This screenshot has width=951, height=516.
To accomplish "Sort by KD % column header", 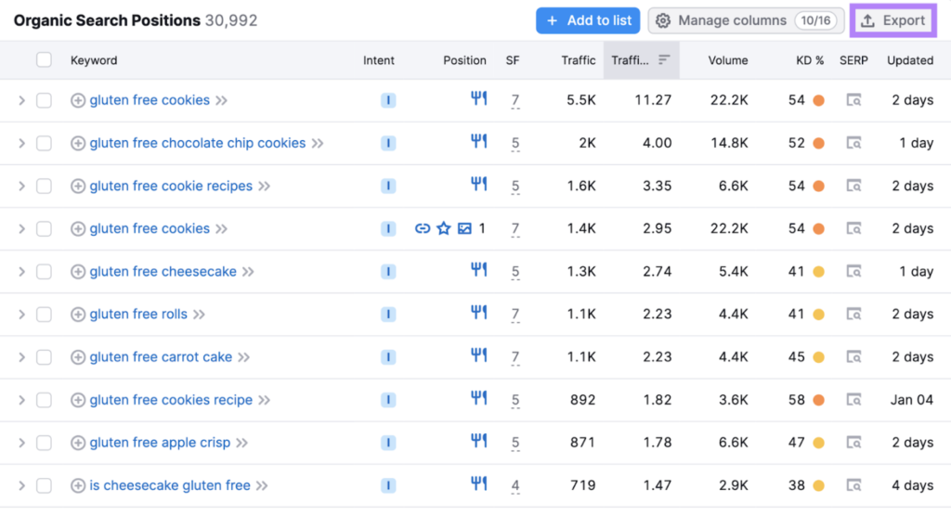I will point(809,60).
